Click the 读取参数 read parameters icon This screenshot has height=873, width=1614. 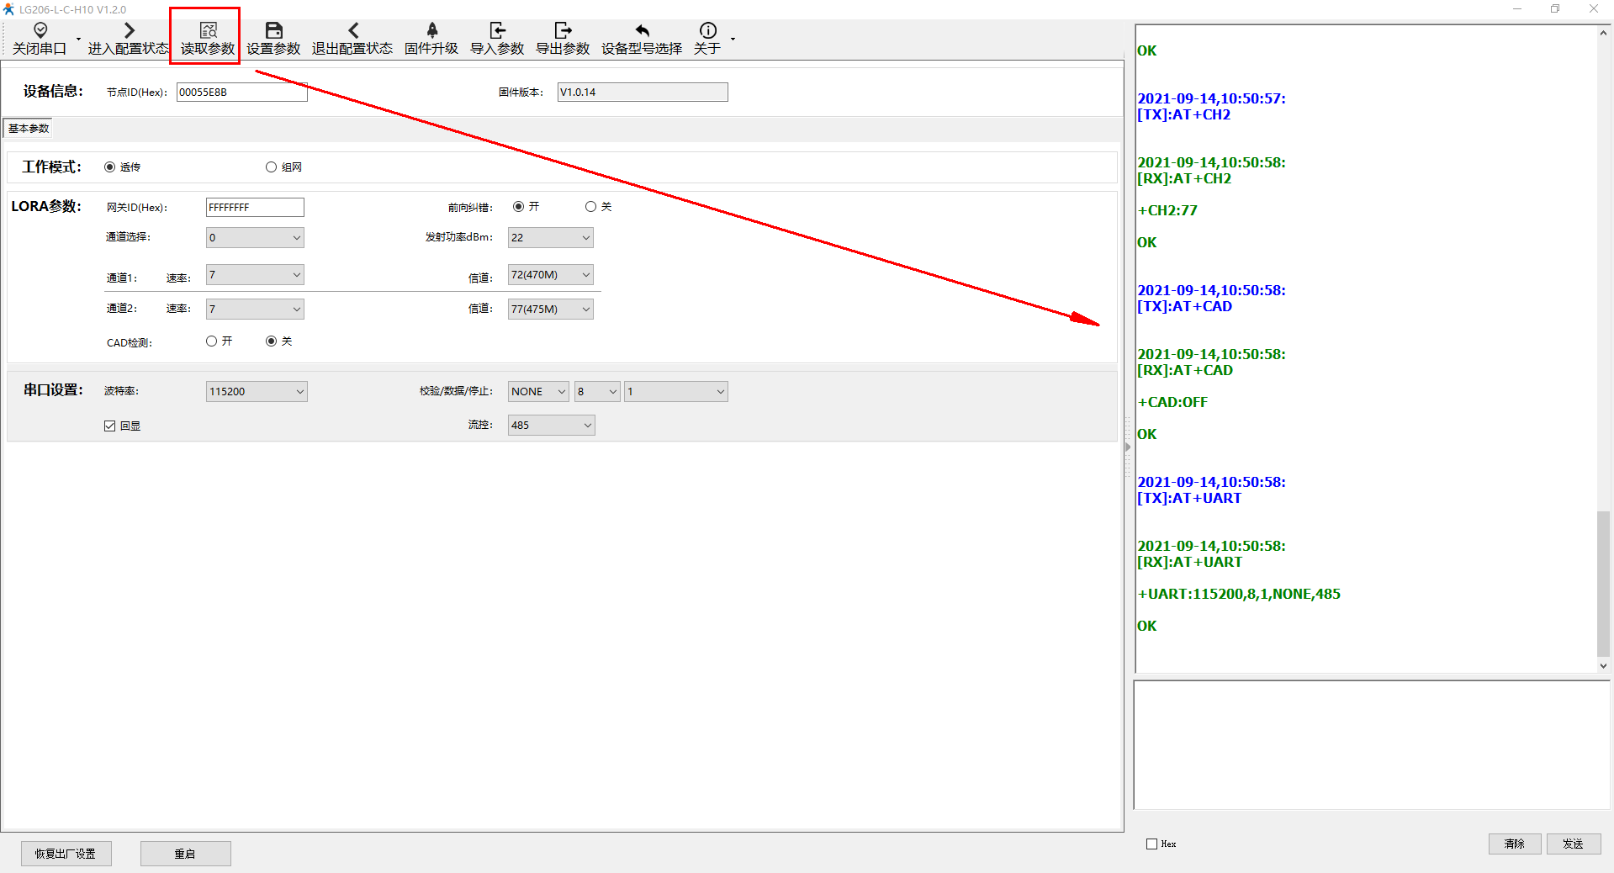(x=208, y=31)
